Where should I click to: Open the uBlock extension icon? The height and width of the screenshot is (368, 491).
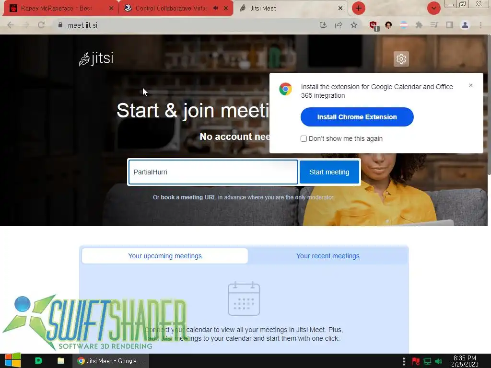click(374, 26)
